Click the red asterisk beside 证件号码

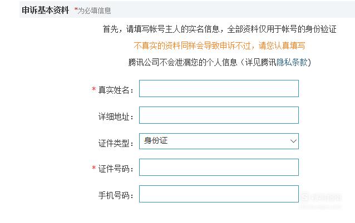coord(93,168)
